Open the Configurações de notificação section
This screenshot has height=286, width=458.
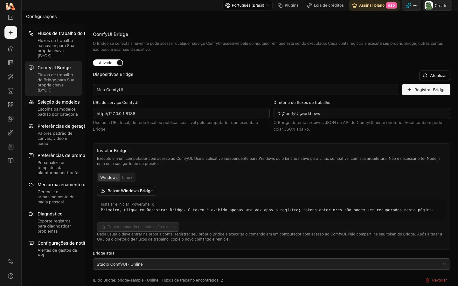coord(53,249)
